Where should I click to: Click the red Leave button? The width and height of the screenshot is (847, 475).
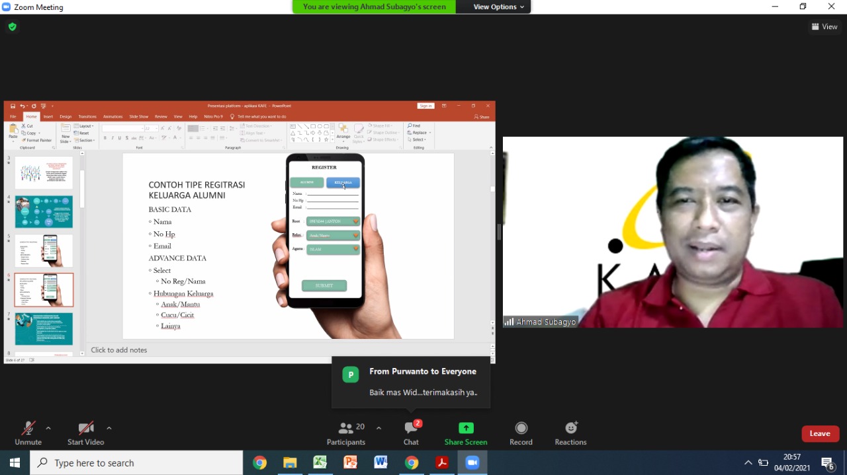coord(820,433)
